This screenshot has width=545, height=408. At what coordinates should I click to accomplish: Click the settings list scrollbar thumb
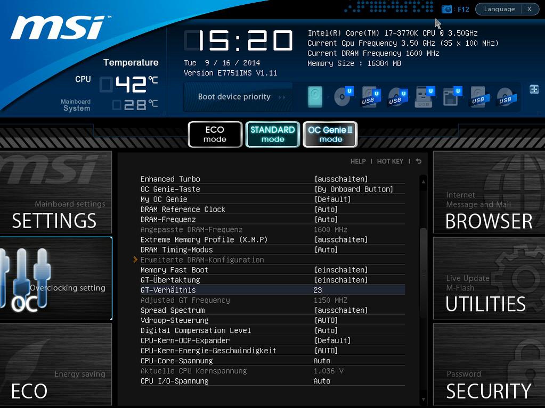[424, 273]
